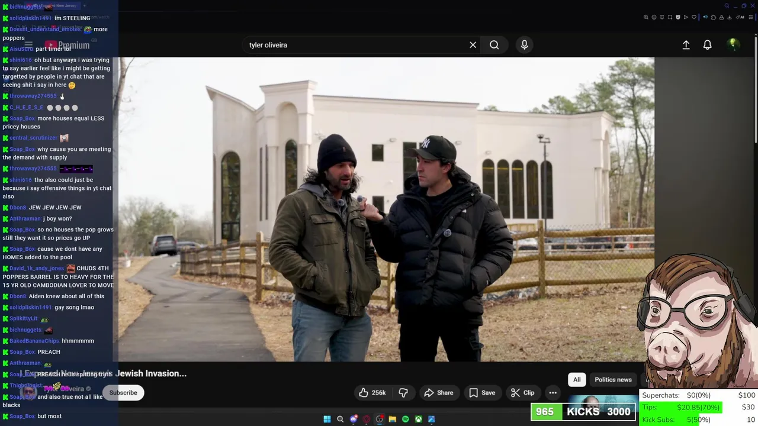Open the browser profile account icon
This screenshot has width=758, height=426.
(x=721, y=17)
